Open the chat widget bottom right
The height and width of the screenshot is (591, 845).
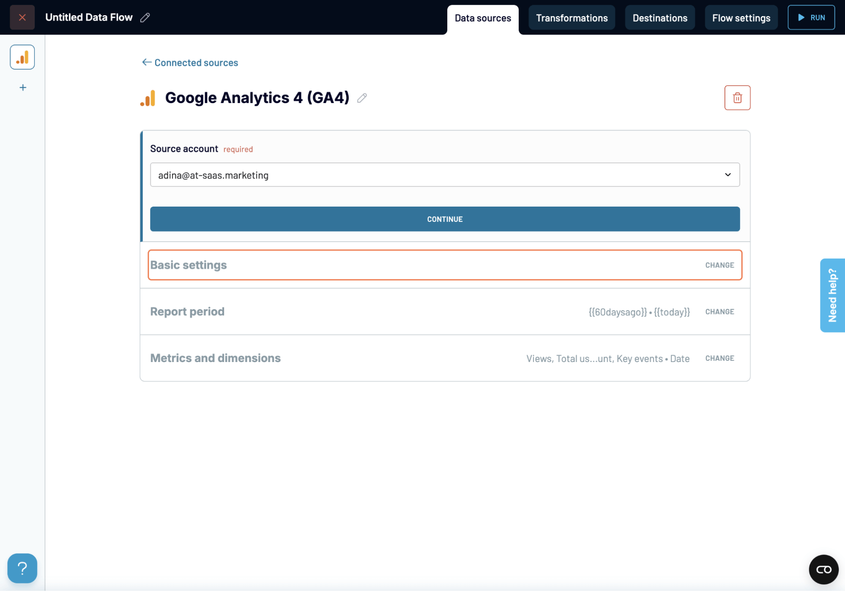[x=823, y=569]
